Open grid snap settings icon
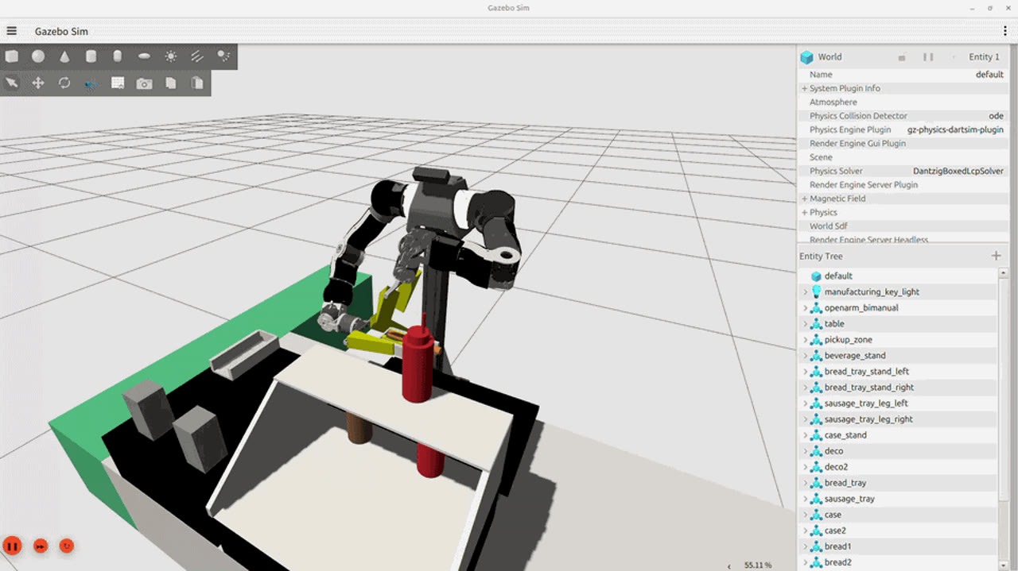Screen dimensions: 1018x571 point(118,83)
